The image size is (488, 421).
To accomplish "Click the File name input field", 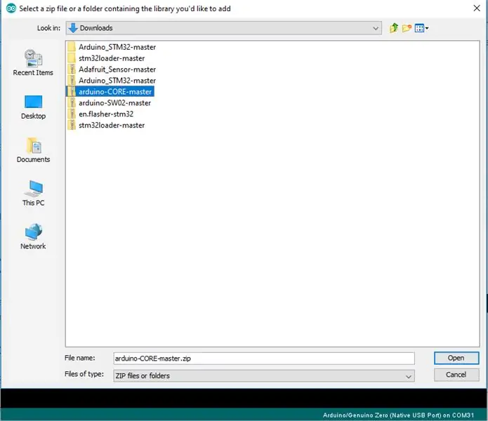I will (264, 358).
